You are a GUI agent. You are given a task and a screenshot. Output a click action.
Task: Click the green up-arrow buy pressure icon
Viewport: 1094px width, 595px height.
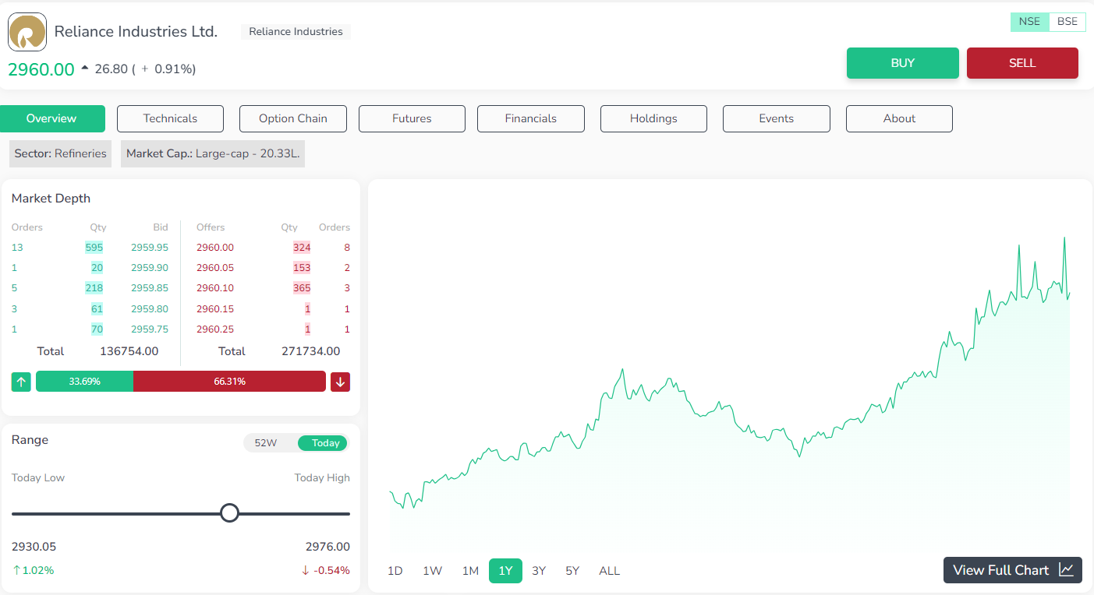click(x=21, y=382)
